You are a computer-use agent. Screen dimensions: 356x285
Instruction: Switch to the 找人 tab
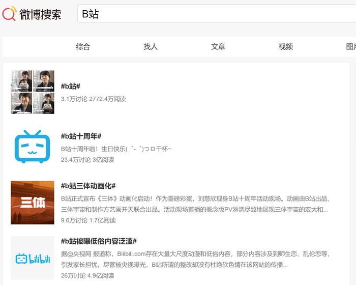coord(151,47)
